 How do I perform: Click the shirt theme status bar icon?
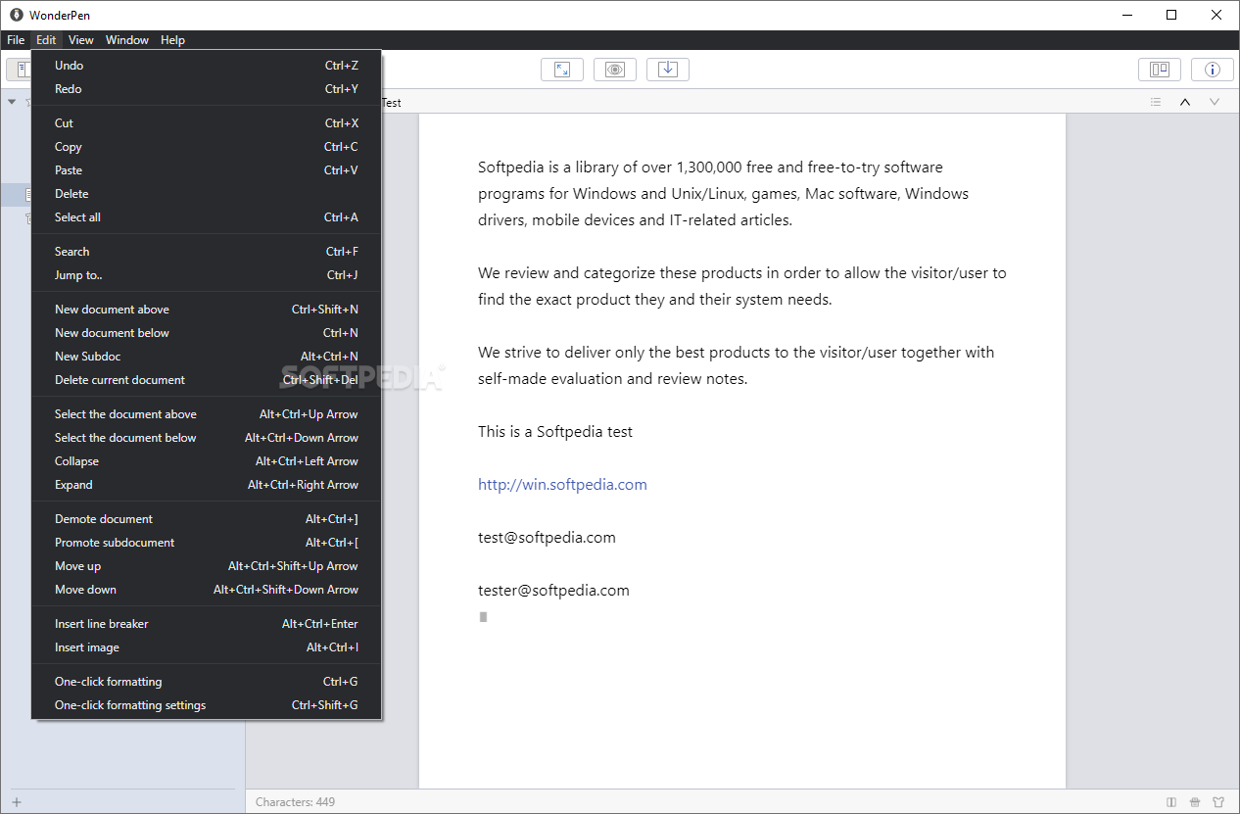[1218, 802]
